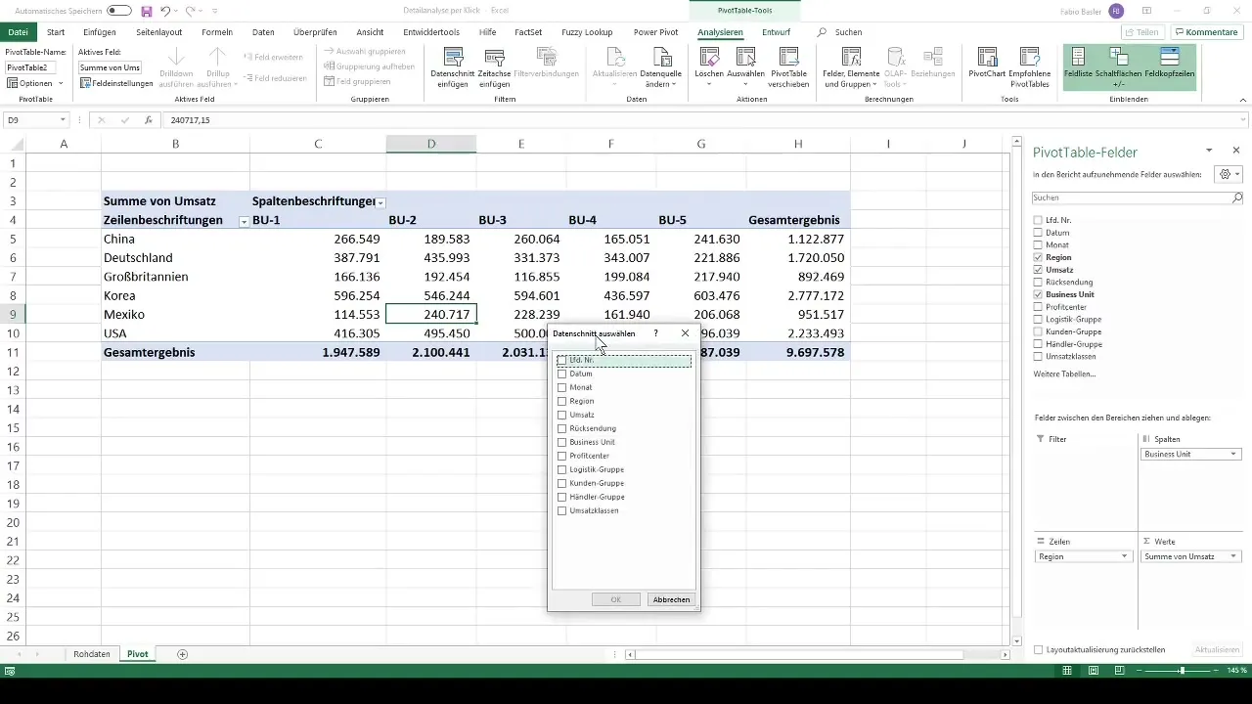Click zoom out minus button
This screenshot has height=704, width=1252.
[x=1140, y=671]
